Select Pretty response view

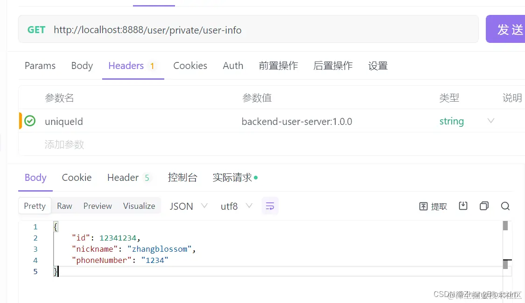pyautogui.click(x=35, y=206)
